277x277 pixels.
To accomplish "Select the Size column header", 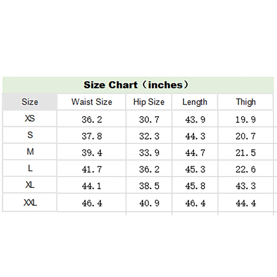I will 30,102.
